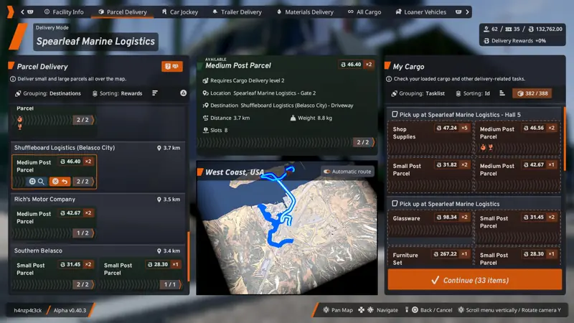This screenshot has width=574, height=323.
Task: Click timer icon on Medium Post Parcel 46.56
Action: [x=483, y=147]
